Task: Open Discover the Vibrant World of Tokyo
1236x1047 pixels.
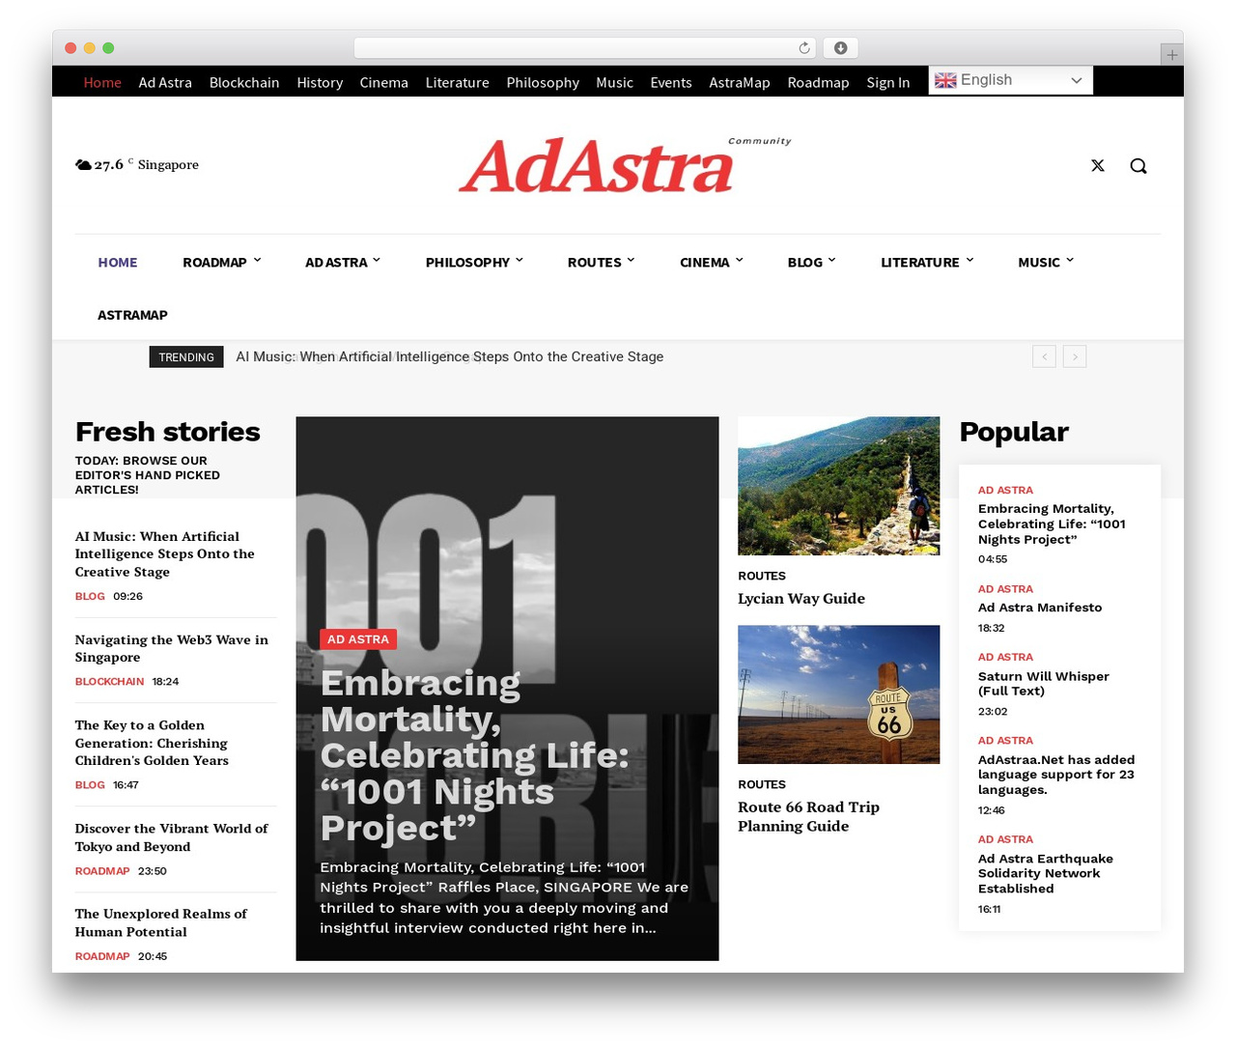Action: 172,837
